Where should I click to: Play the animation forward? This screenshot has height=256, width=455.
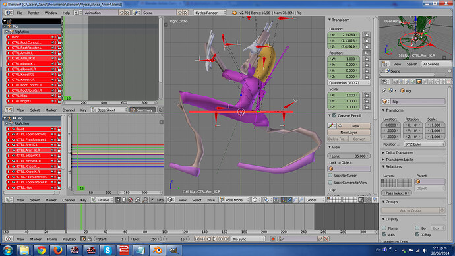215,239
